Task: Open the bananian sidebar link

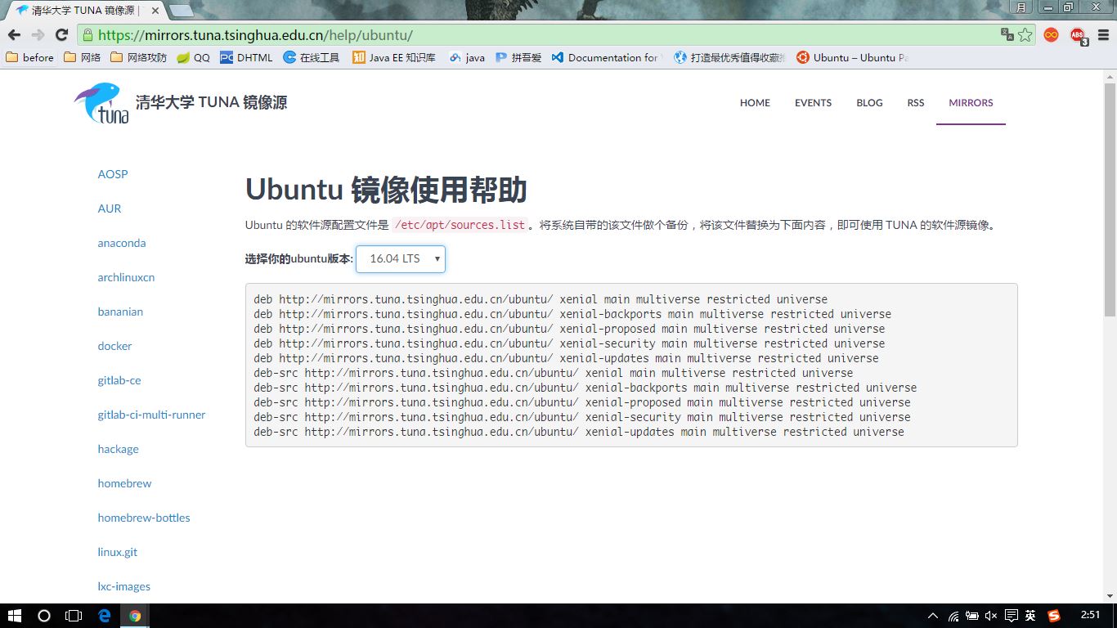Action: [x=120, y=312]
